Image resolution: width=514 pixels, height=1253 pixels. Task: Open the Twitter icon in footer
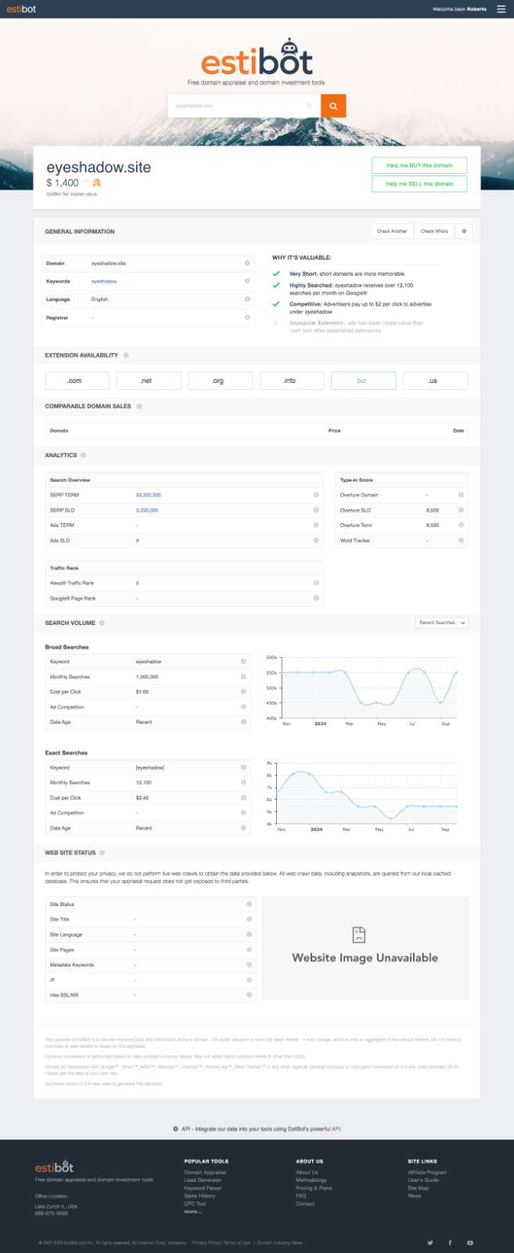[x=430, y=1243]
